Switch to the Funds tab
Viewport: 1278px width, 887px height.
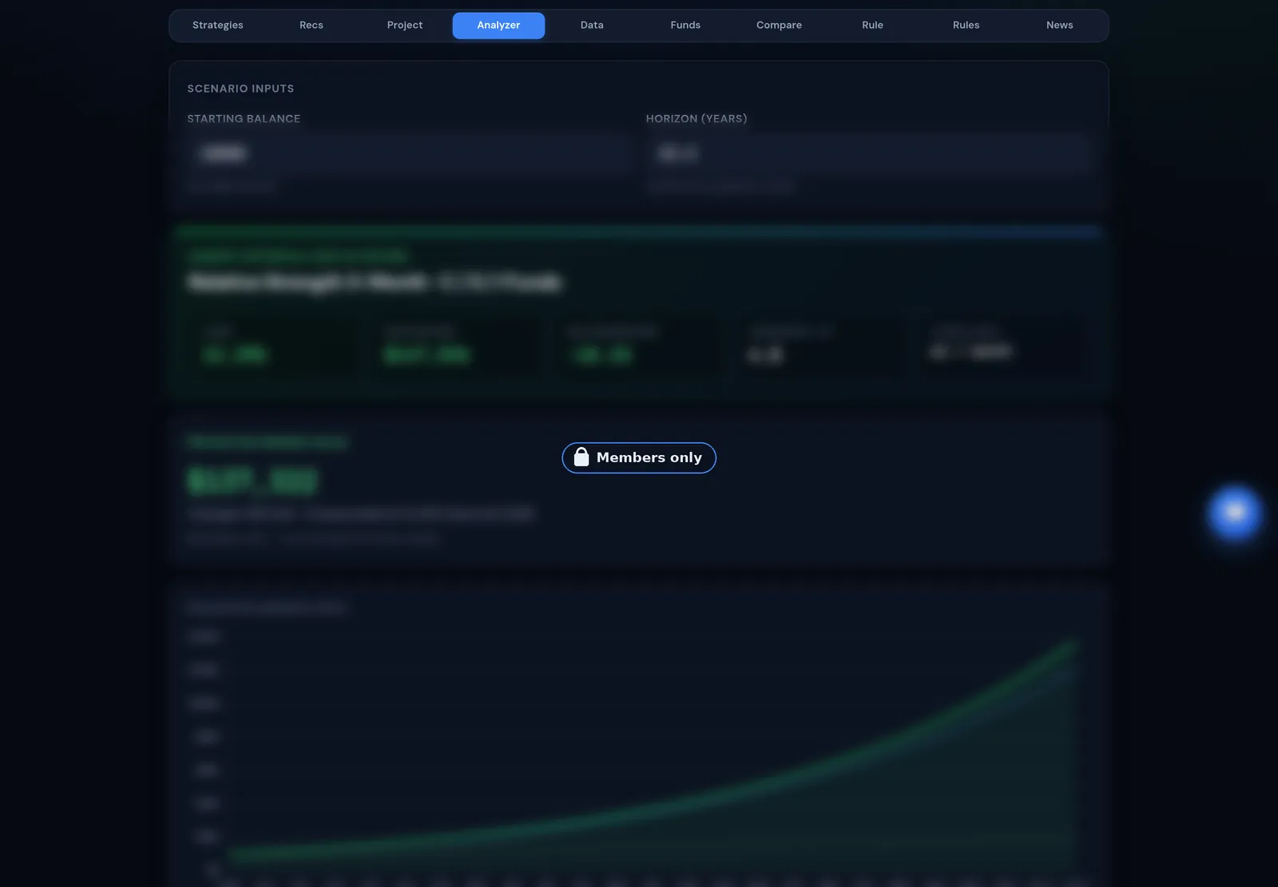685,26
